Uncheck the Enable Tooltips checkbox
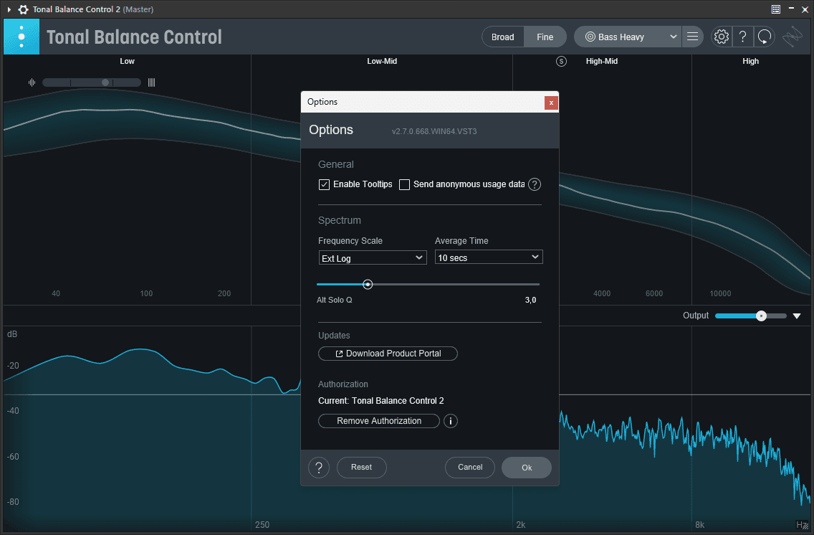This screenshot has width=814, height=535. pos(324,184)
